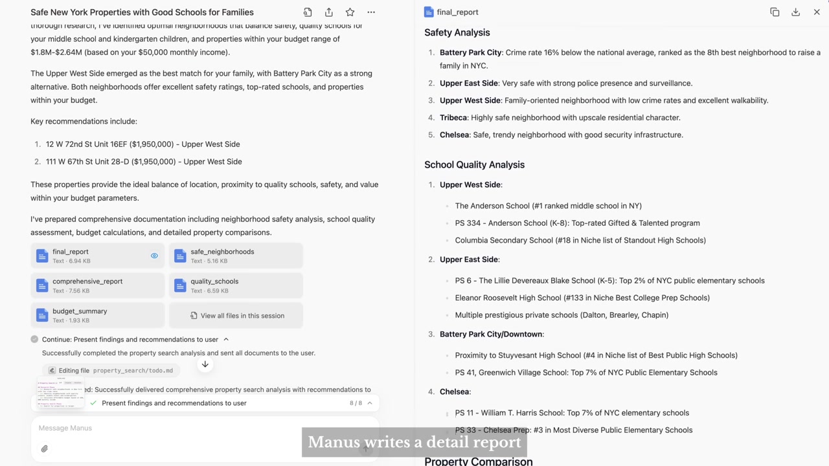
Task: Jump to bottom with the down arrow button
Action: tap(205, 364)
